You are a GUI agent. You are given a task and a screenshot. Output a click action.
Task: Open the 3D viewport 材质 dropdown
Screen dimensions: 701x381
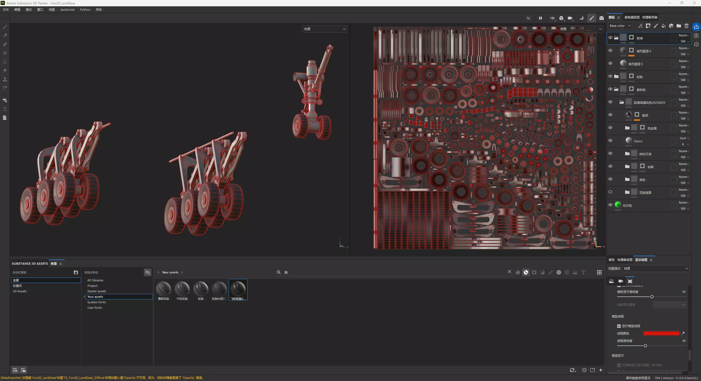pos(325,29)
